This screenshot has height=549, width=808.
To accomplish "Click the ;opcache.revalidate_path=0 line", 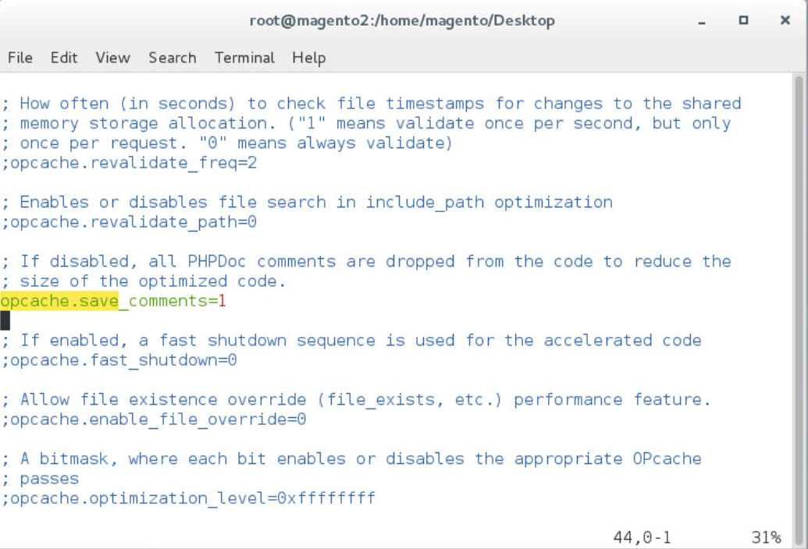I will tap(130, 222).
